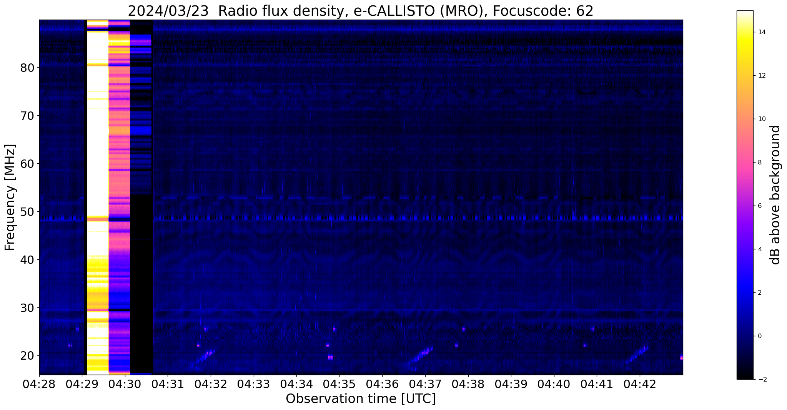
Task: Click the bright white saturated burst column
Action: (x=98, y=197)
